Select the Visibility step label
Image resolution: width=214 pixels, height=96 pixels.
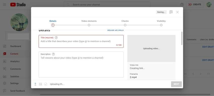pos(161,21)
